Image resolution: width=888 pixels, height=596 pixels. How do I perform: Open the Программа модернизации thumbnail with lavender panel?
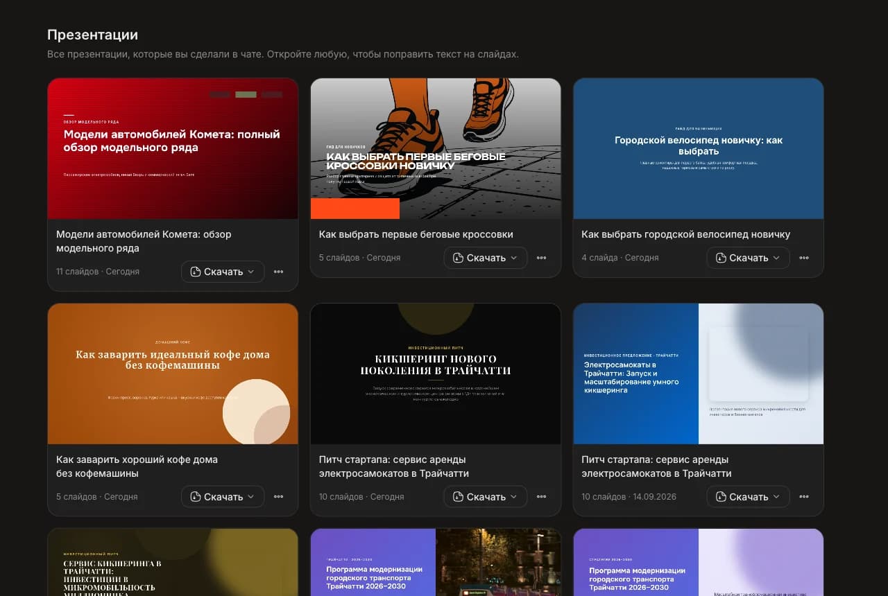coord(699,562)
